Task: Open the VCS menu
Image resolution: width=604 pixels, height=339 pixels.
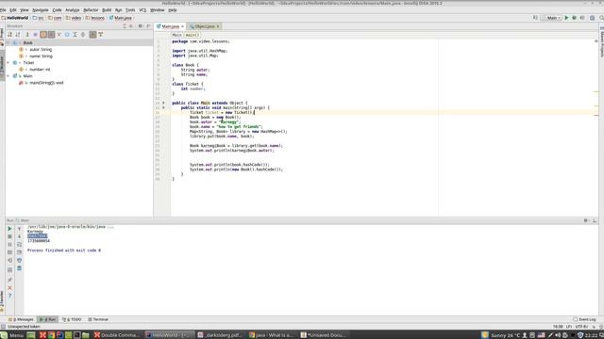Action: coord(143,10)
